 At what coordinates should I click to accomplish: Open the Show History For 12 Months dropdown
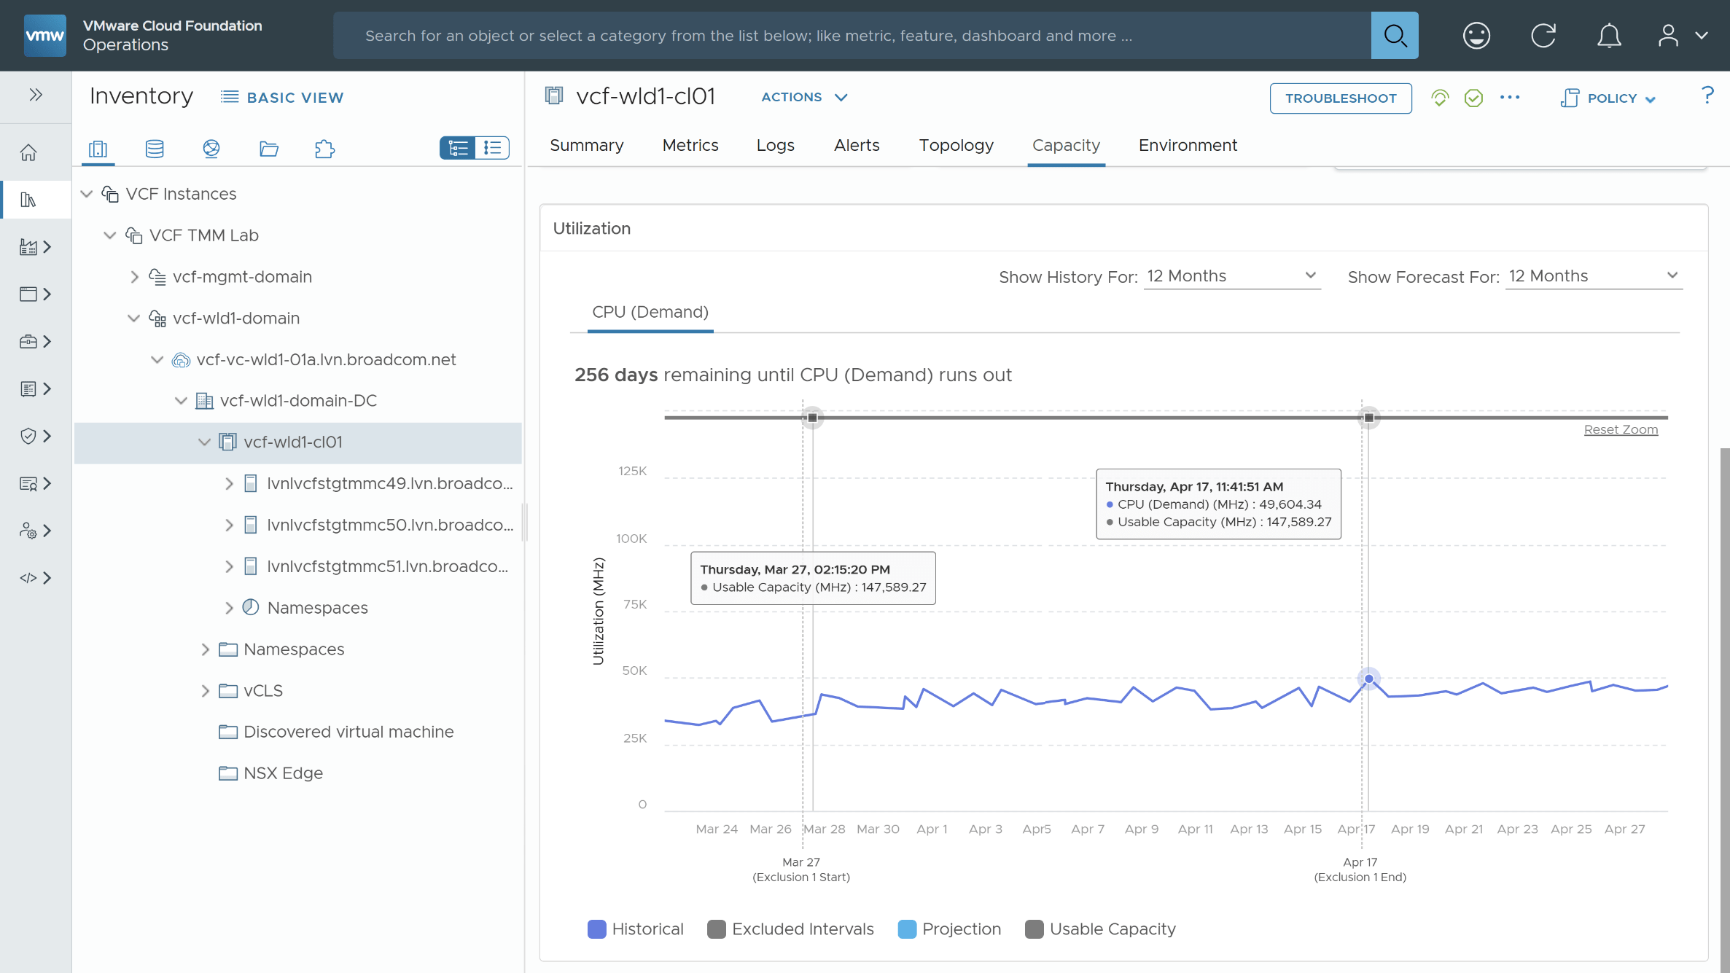(1231, 276)
